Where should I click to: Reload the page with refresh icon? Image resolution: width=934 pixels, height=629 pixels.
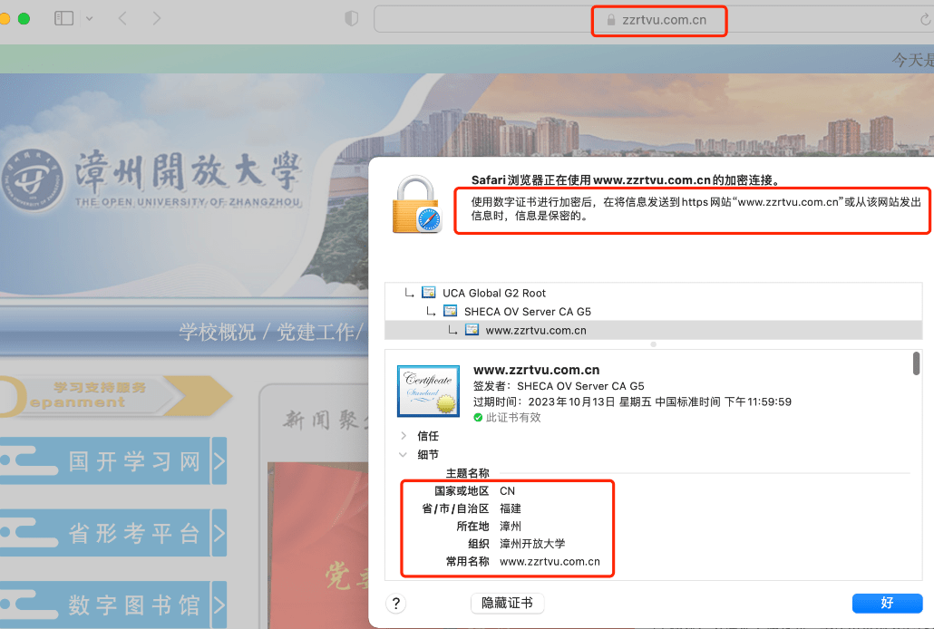coord(925,20)
